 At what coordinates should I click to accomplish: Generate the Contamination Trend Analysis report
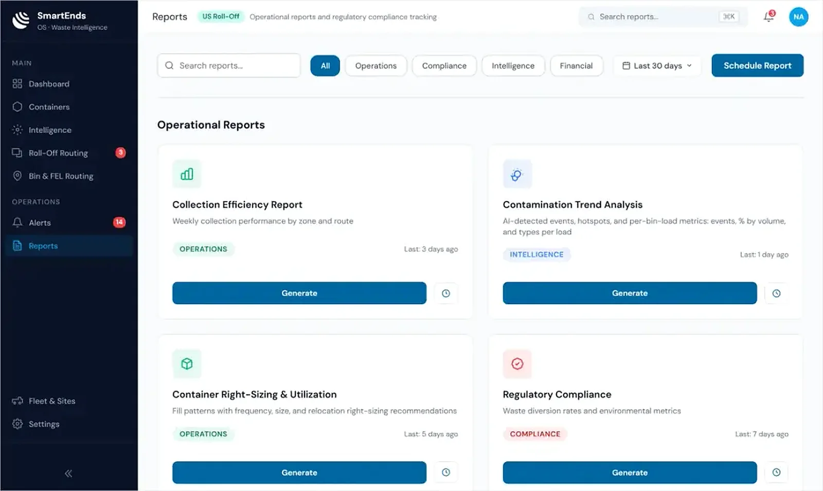pyautogui.click(x=630, y=293)
